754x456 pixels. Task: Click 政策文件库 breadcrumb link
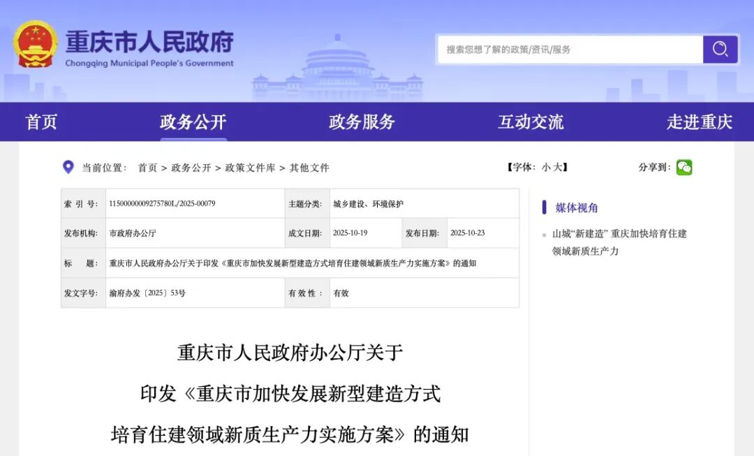click(250, 168)
